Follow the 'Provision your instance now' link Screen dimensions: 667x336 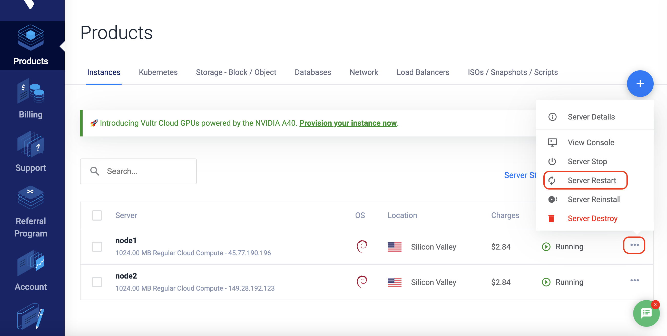(x=348, y=123)
